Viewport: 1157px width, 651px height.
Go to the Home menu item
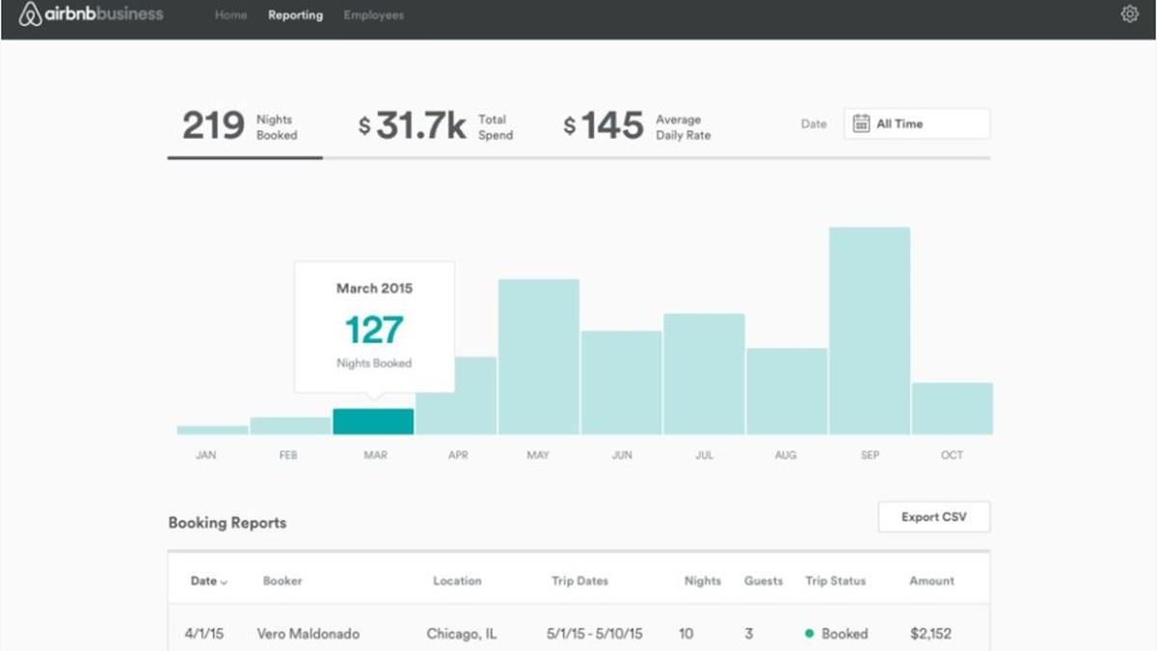click(x=230, y=15)
